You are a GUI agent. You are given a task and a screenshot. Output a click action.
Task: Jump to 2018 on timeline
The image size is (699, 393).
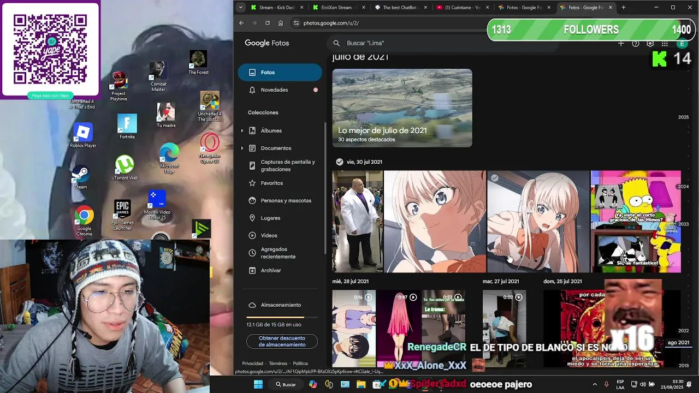[683, 366]
